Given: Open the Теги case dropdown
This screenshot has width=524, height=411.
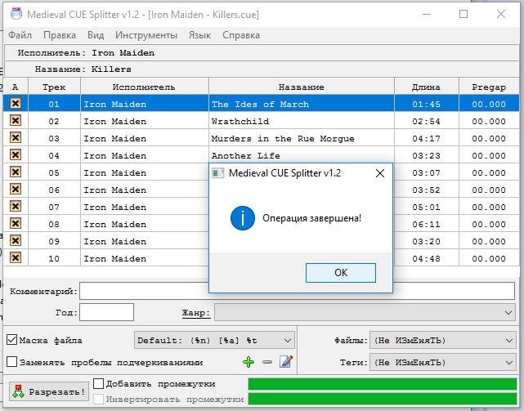Looking at the screenshot, I should click(x=442, y=362).
